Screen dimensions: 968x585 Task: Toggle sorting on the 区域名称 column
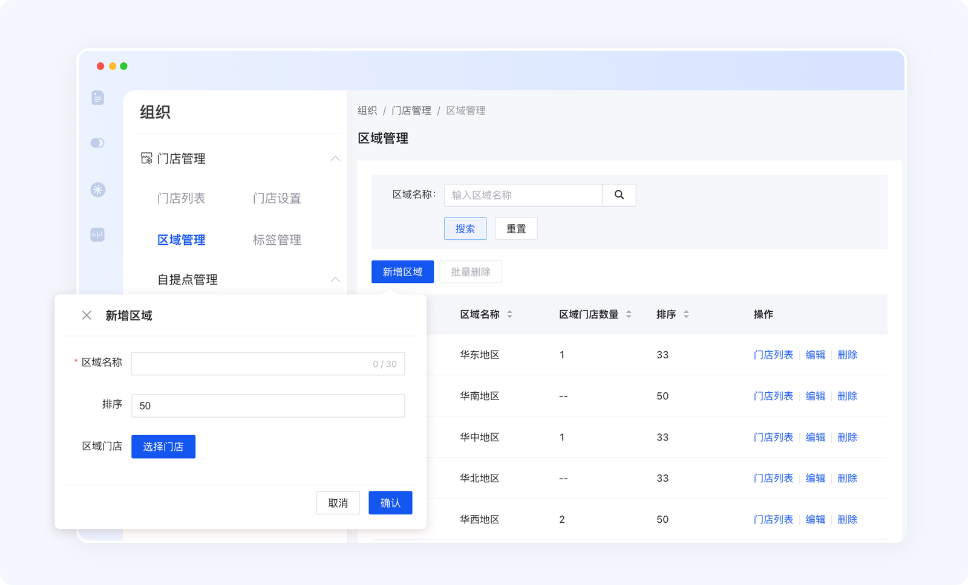click(x=510, y=314)
